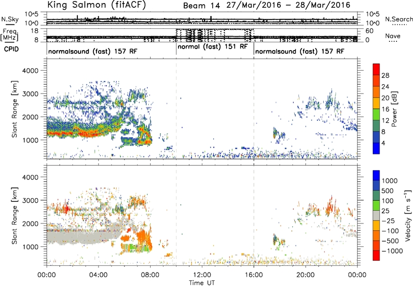
Task: Click the 'Slant Range [km]' label on power panel
Action: [14, 109]
